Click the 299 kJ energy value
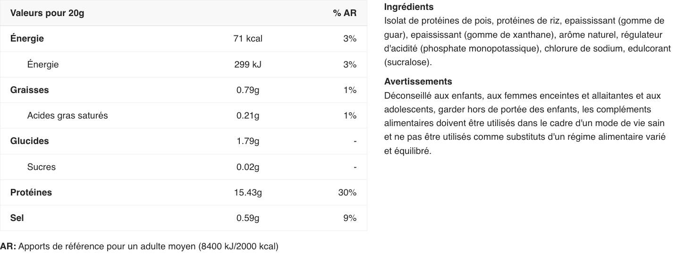The height and width of the screenshot is (255, 676). click(248, 64)
